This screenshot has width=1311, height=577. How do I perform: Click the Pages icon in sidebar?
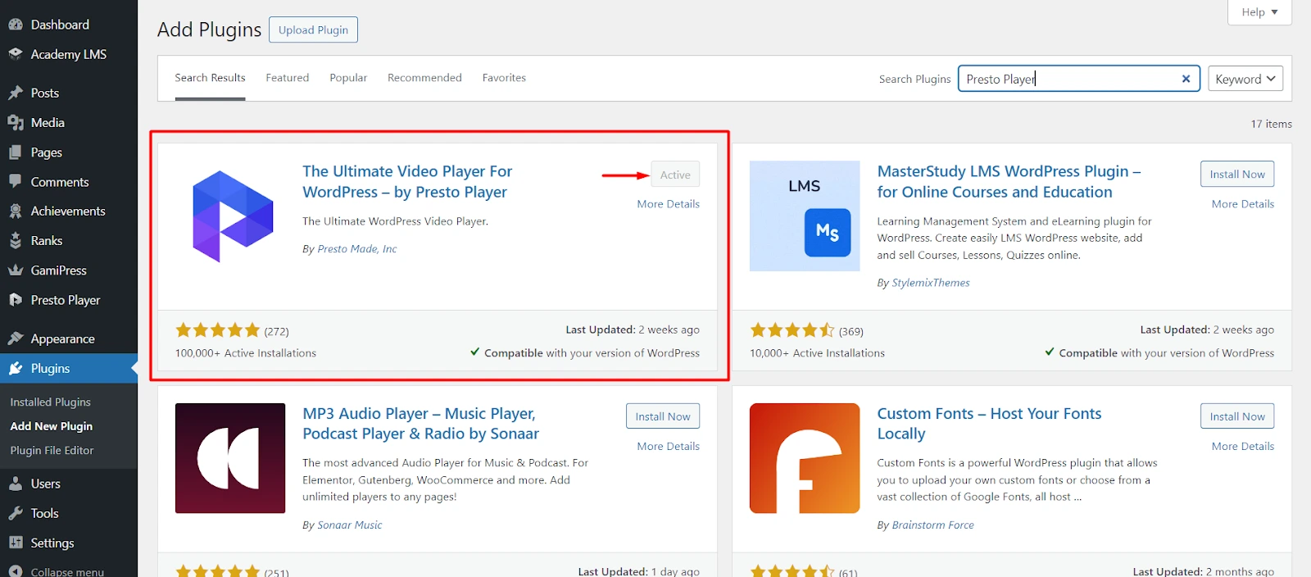[x=16, y=152]
